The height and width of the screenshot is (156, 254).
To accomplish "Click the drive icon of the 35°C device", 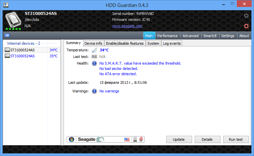I will pyautogui.click(x=7, y=56).
